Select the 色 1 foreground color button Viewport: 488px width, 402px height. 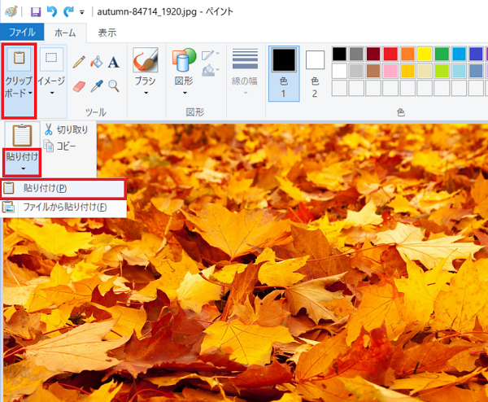[284, 73]
